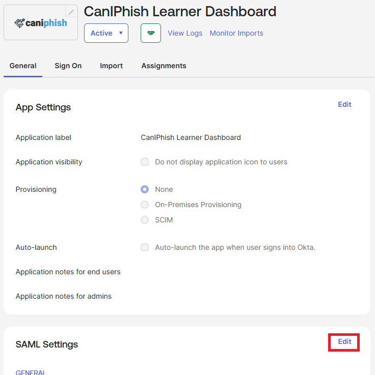Open the Assignments tab
375x375 pixels.
[164, 66]
